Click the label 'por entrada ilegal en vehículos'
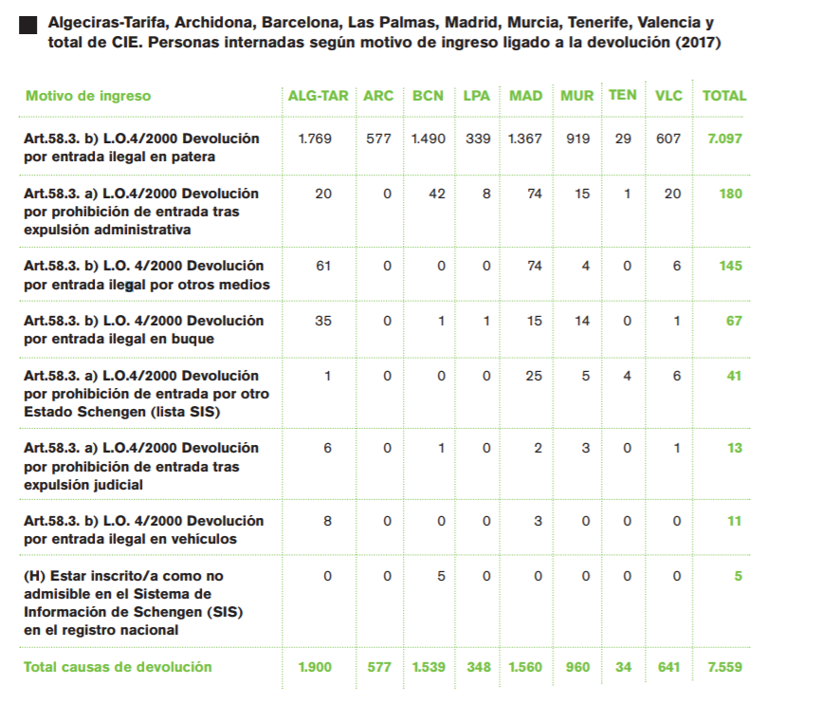The width and height of the screenshot is (822, 704). [131, 539]
